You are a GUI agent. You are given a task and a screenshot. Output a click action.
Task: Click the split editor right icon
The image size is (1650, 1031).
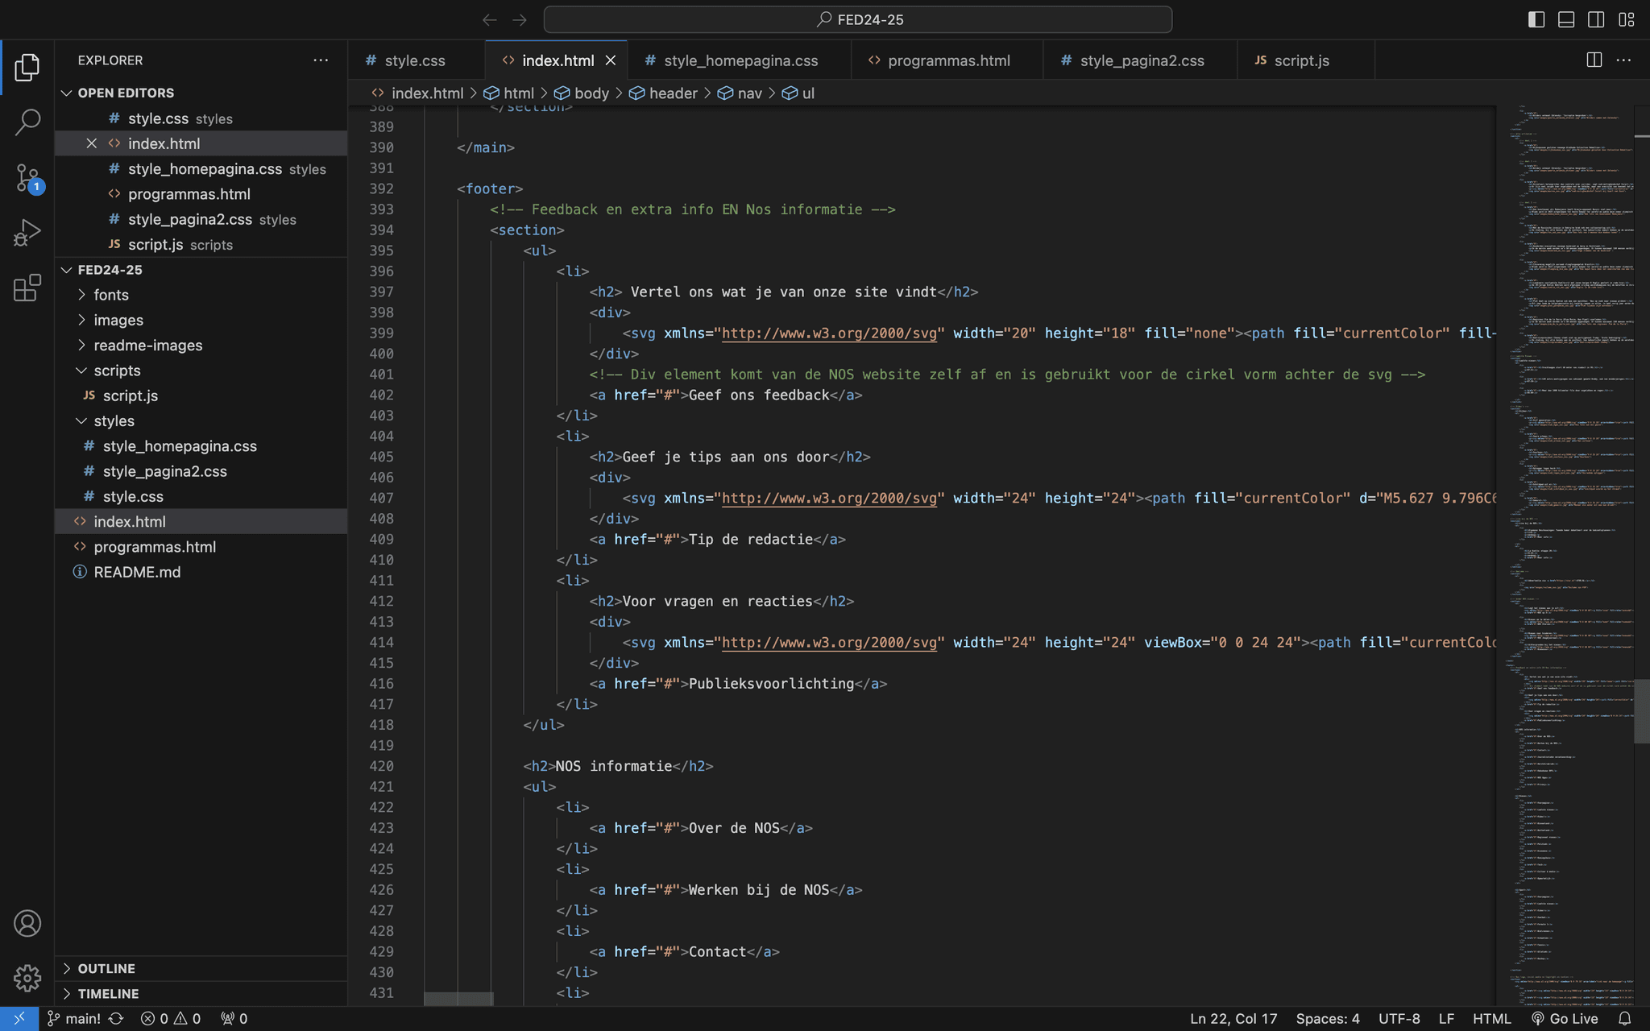[1594, 60]
